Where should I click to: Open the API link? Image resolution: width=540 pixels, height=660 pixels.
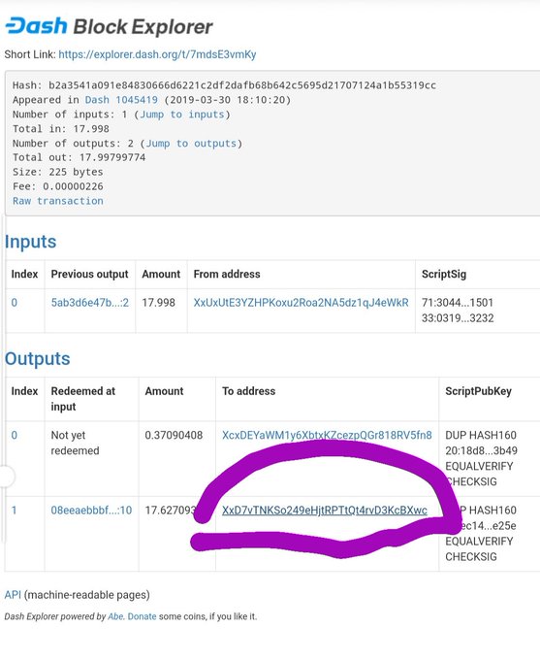click(x=13, y=595)
